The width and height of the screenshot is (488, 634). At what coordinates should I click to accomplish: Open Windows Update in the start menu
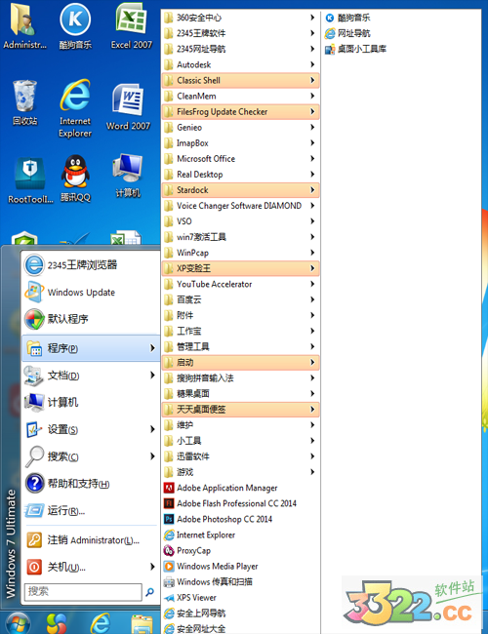[91, 292]
